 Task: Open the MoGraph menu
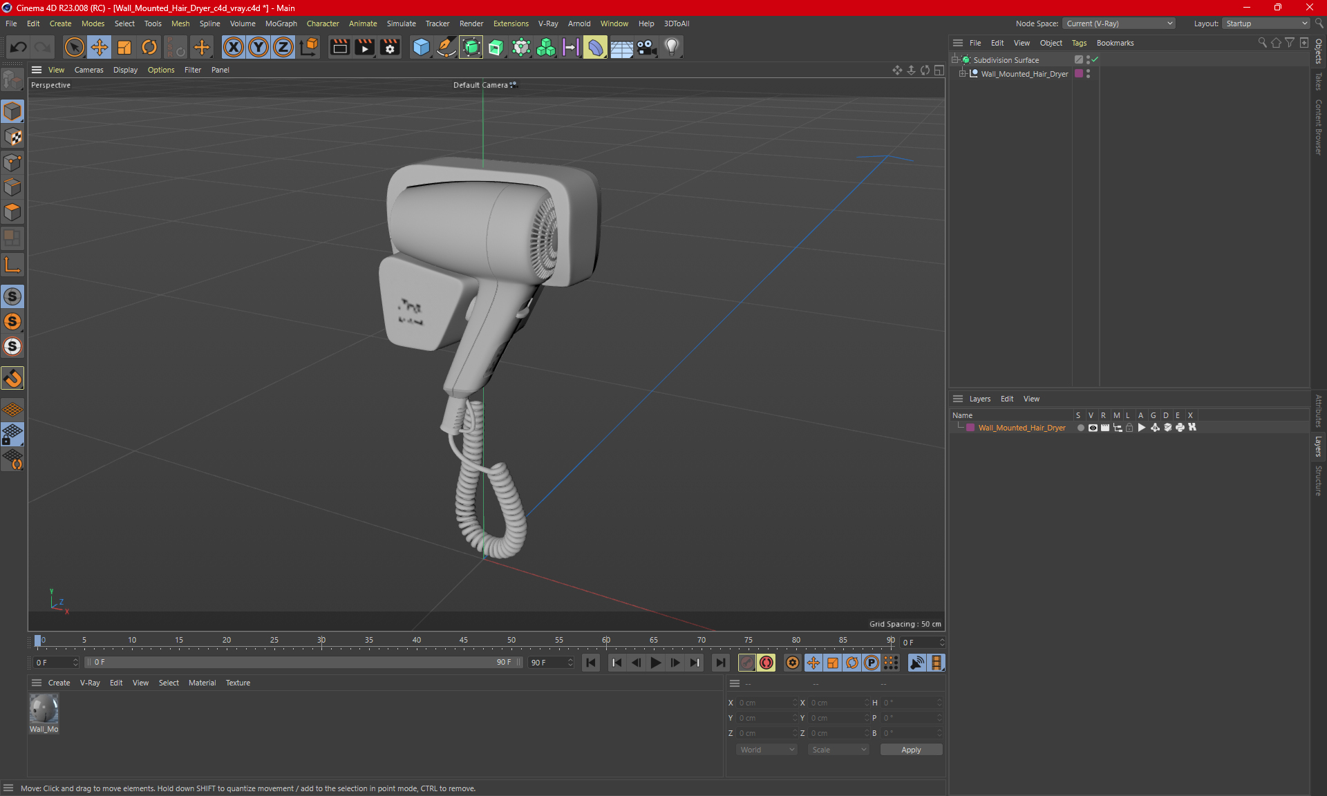(x=281, y=23)
